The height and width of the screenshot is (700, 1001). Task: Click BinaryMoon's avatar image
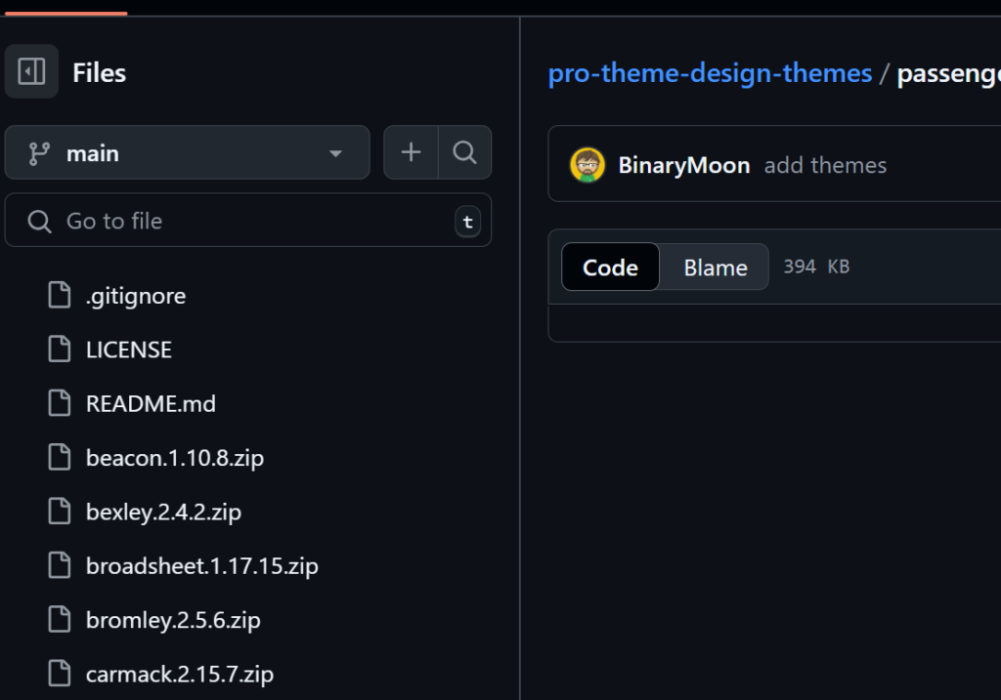pyautogui.click(x=588, y=165)
